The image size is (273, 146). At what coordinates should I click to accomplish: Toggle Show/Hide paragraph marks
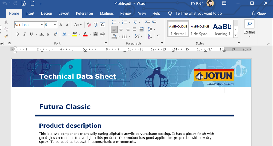[158, 36]
